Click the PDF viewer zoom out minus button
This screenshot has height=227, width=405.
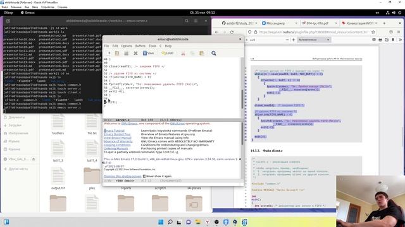pyautogui.click(x=287, y=40)
